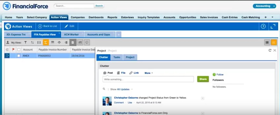Open the HCM Worker tab

(x=71, y=34)
